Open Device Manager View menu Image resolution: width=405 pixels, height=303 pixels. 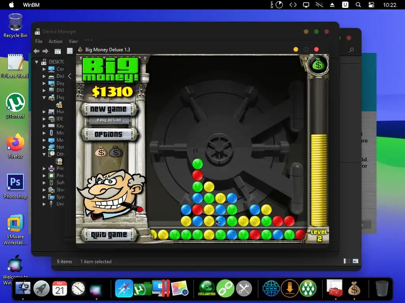click(x=73, y=41)
